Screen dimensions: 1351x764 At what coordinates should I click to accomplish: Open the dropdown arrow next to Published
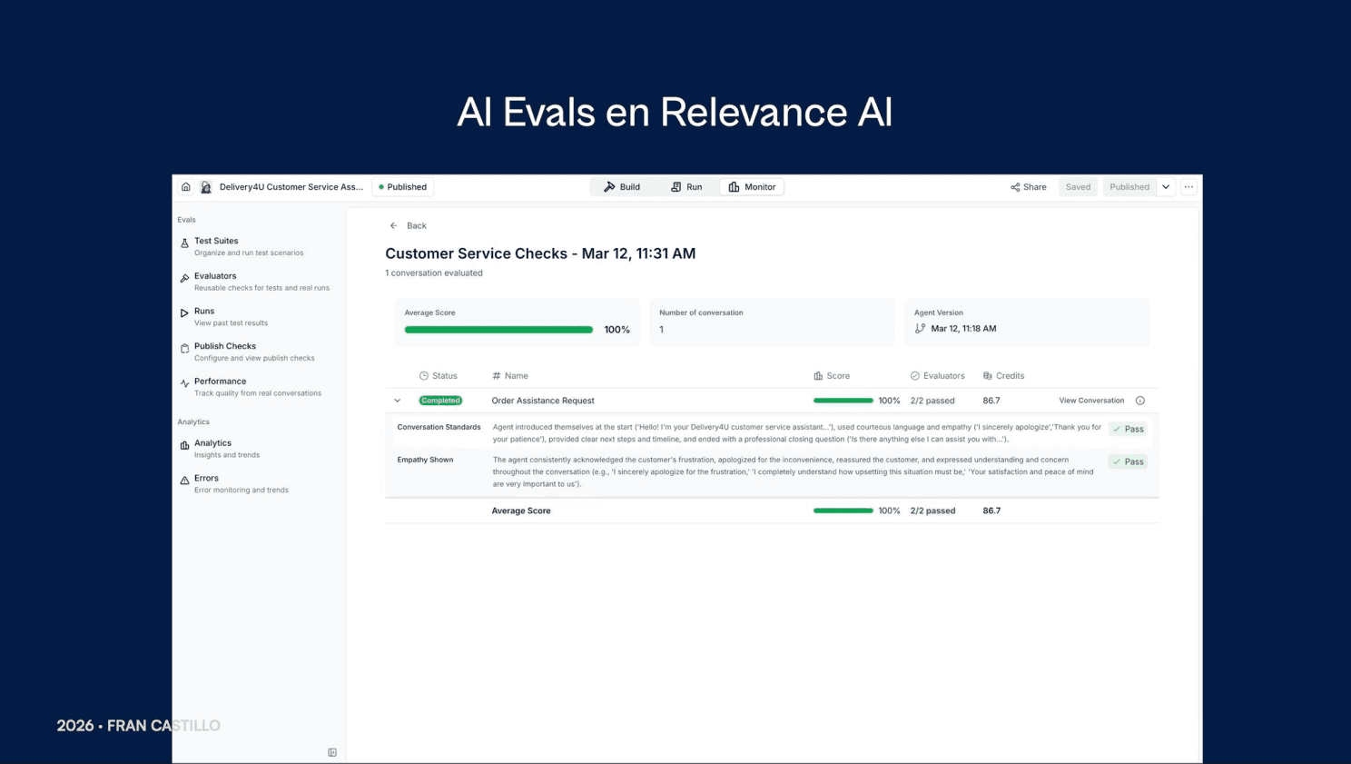pos(1166,187)
